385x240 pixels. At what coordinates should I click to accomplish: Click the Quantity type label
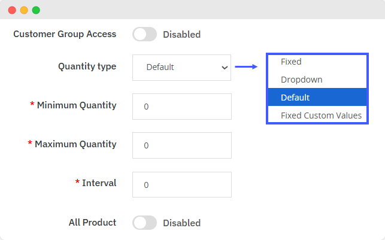(87, 66)
